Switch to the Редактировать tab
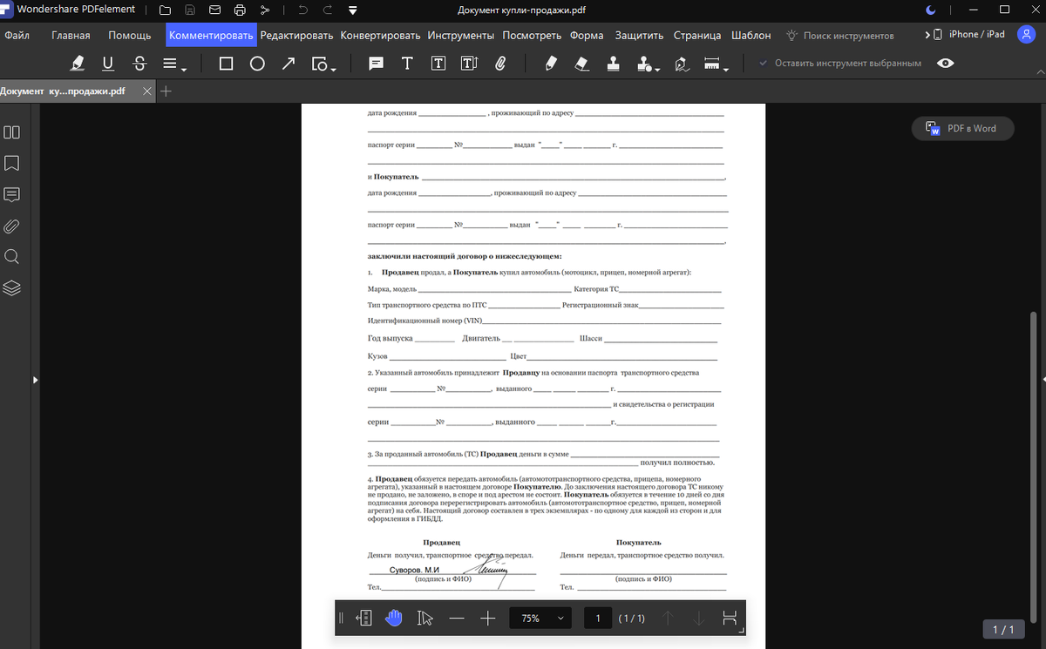Screen dimensions: 1046x649 [296, 36]
